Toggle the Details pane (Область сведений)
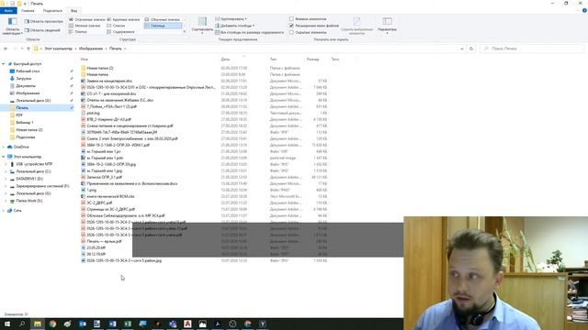Viewport: 588px width, 330px height. [x=42, y=30]
